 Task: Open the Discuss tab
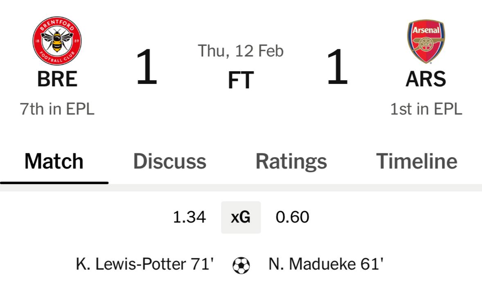(x=169, y=161)
